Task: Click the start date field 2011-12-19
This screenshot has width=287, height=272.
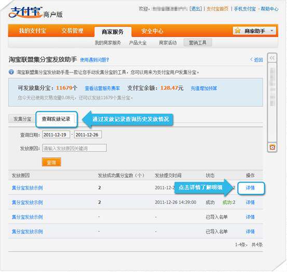Action: [x=56, y=135]
